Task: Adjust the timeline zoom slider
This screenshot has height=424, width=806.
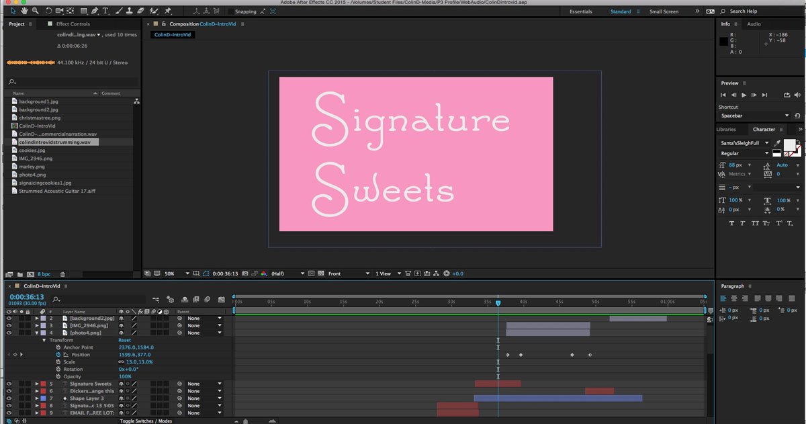Action: click(x=246, y=421)
